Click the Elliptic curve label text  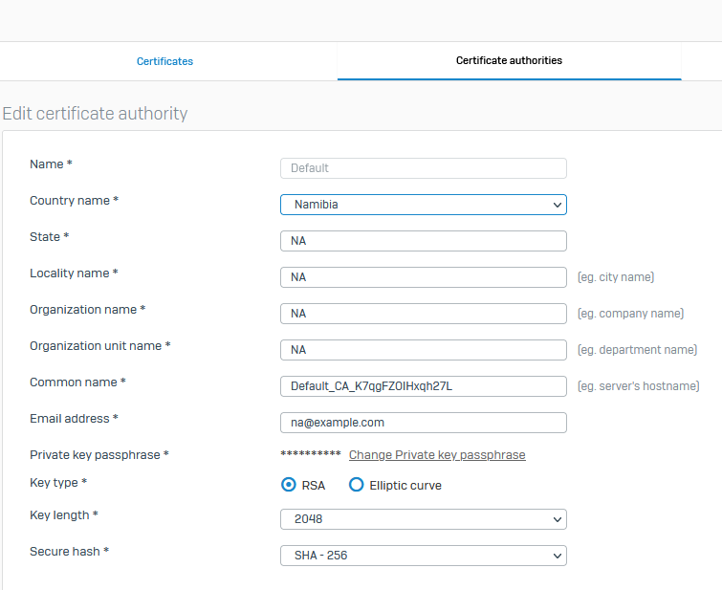[x=405, y=486]
